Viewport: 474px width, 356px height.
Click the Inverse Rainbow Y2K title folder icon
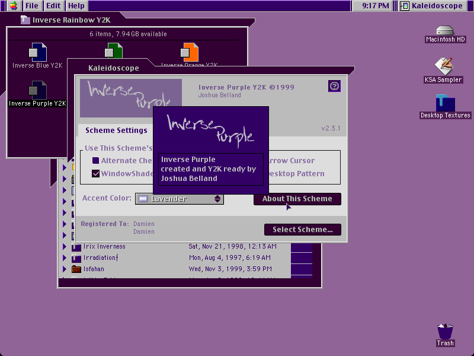point(25,20)
